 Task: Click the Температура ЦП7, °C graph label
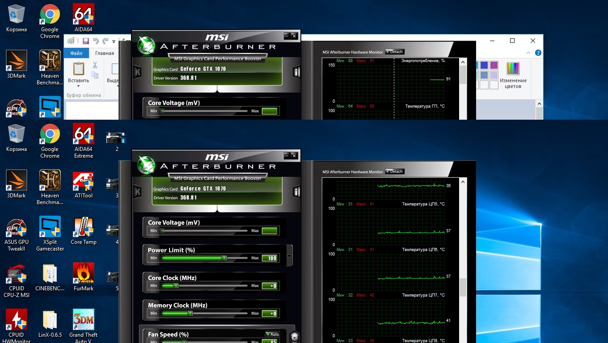point(423,295)
